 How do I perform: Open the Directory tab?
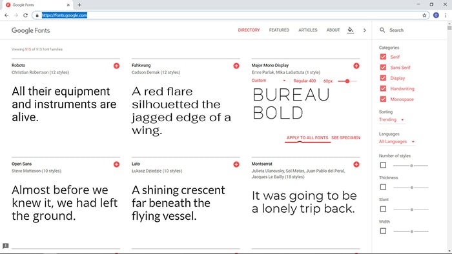[x=249, y=30]
